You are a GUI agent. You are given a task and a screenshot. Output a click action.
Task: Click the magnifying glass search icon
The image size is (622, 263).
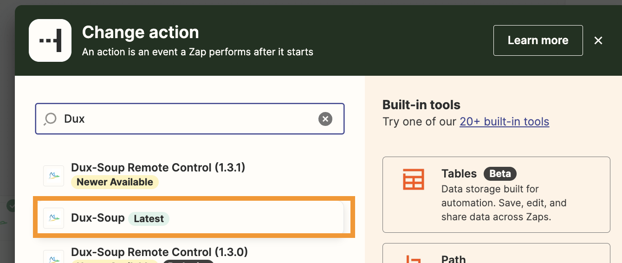(49, 119)
